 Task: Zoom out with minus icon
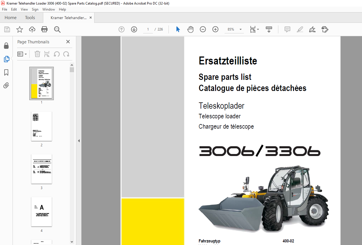pos(203,29)
